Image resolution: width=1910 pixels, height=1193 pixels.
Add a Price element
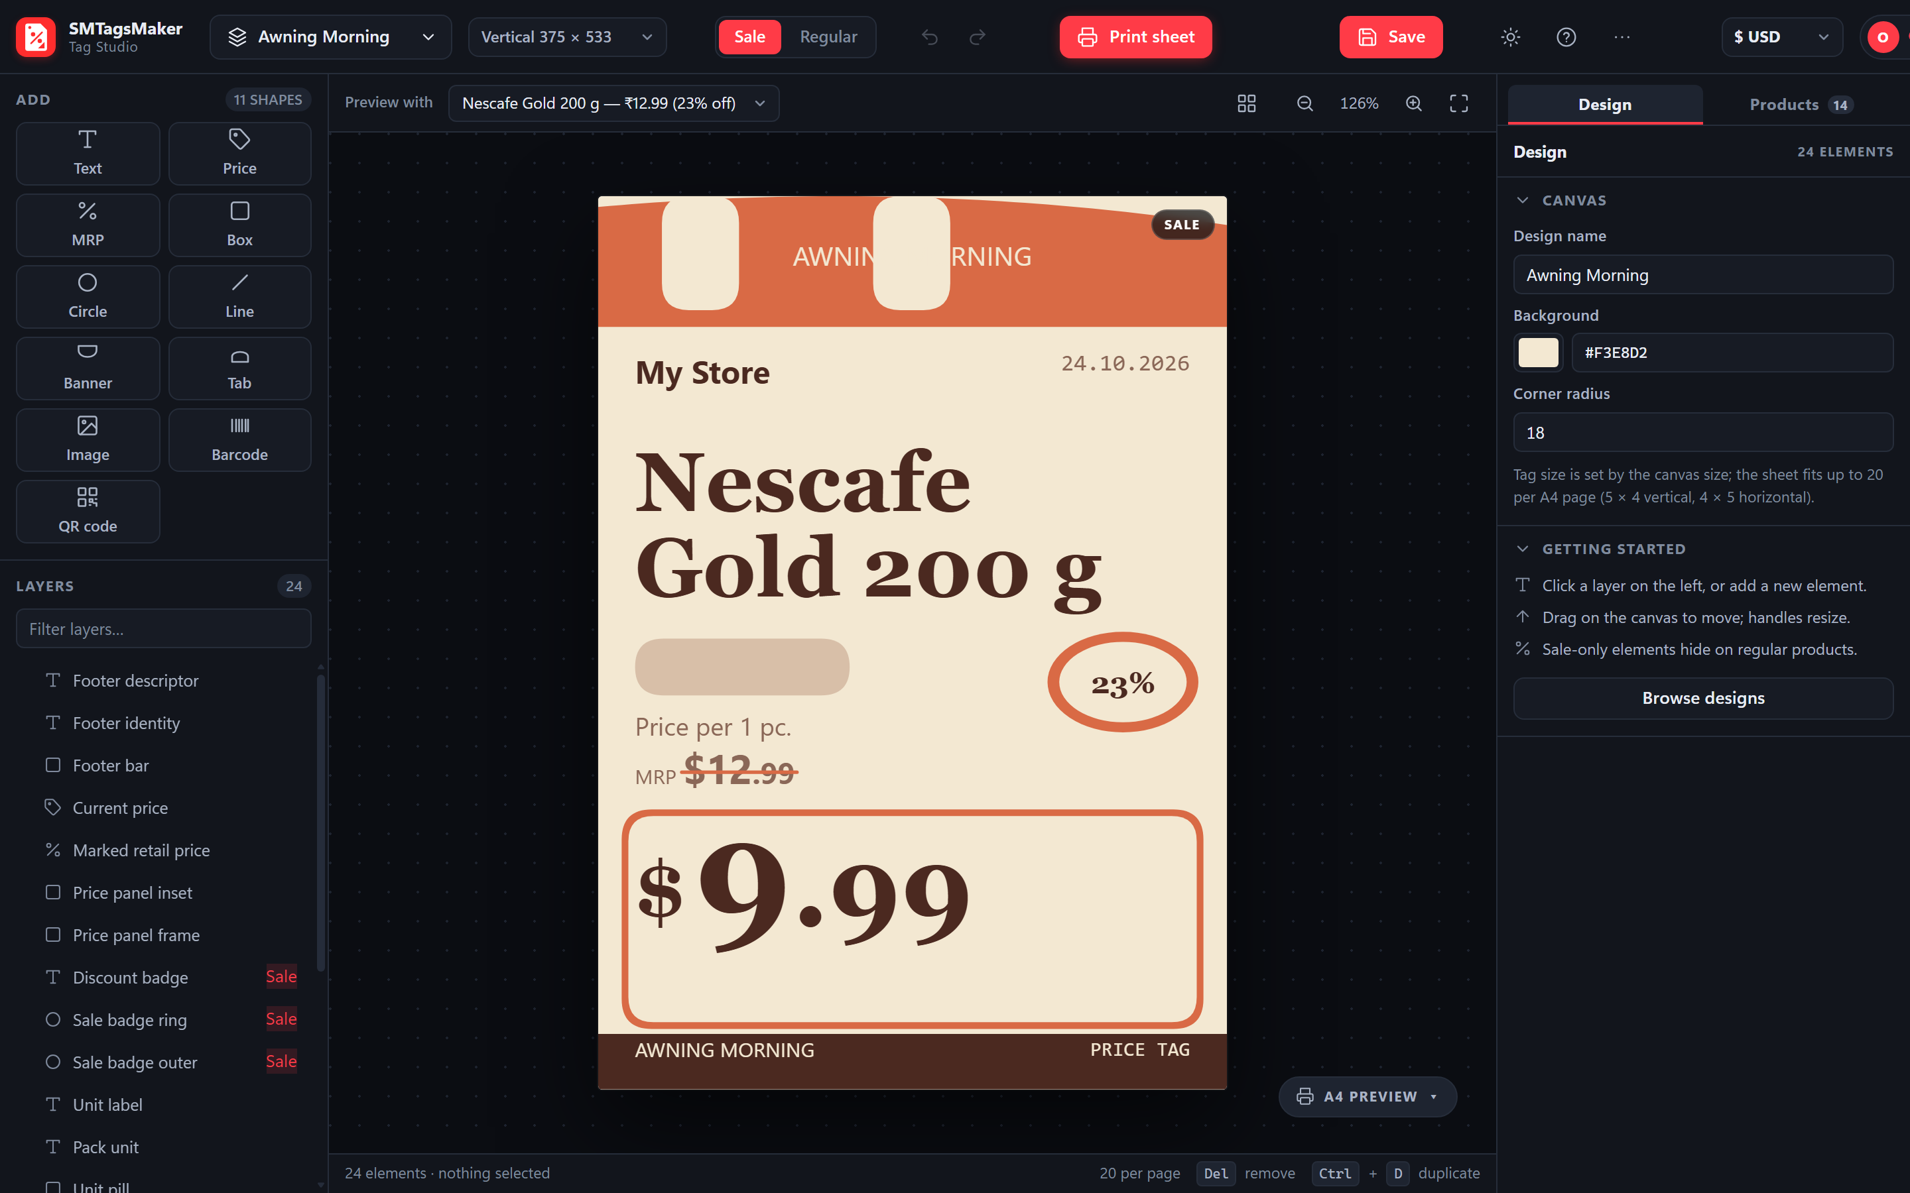tap(239, 153)
